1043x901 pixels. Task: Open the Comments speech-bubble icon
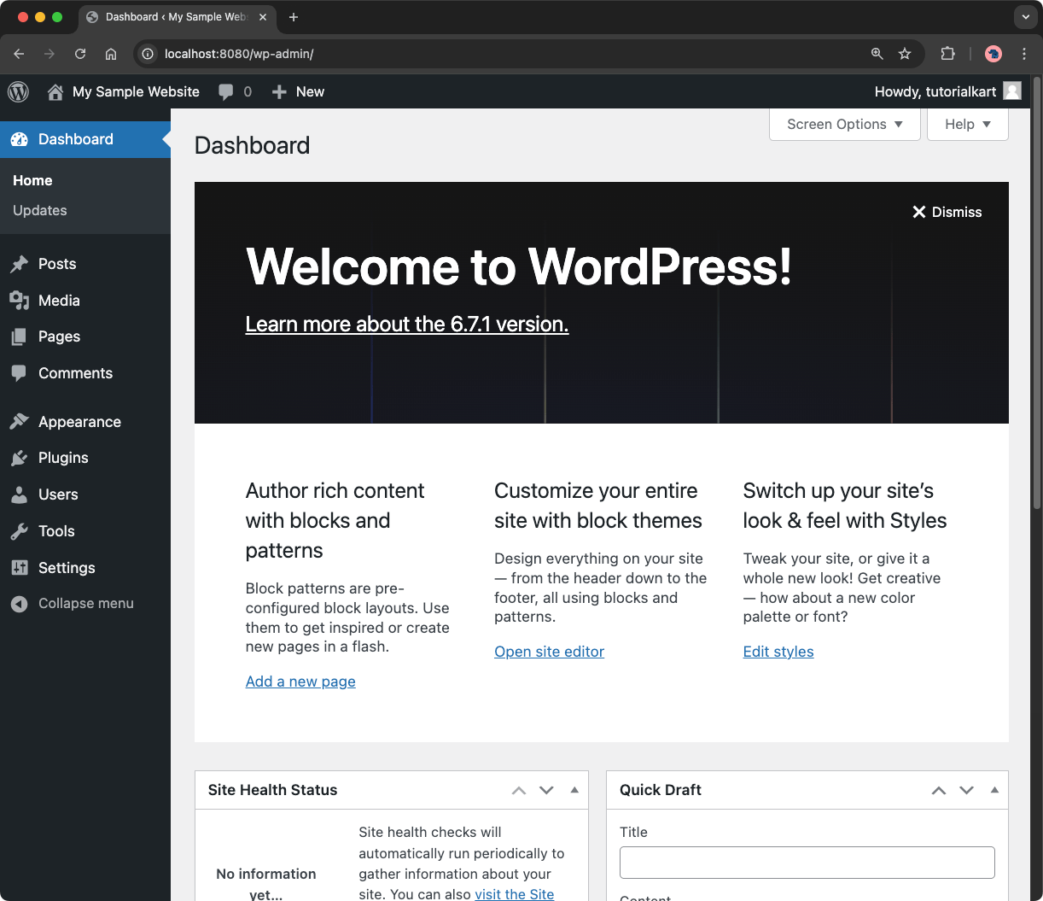coord(19,373)
